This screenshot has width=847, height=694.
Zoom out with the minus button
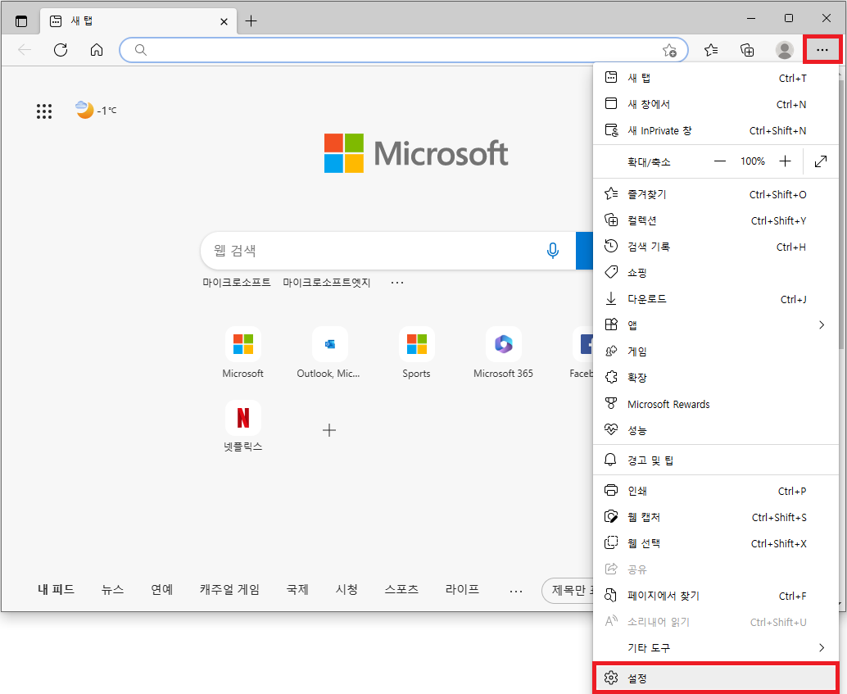coord(720,161)
